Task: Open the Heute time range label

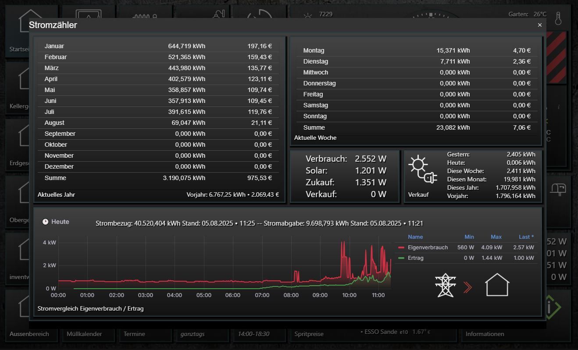Action: (60, 222)
